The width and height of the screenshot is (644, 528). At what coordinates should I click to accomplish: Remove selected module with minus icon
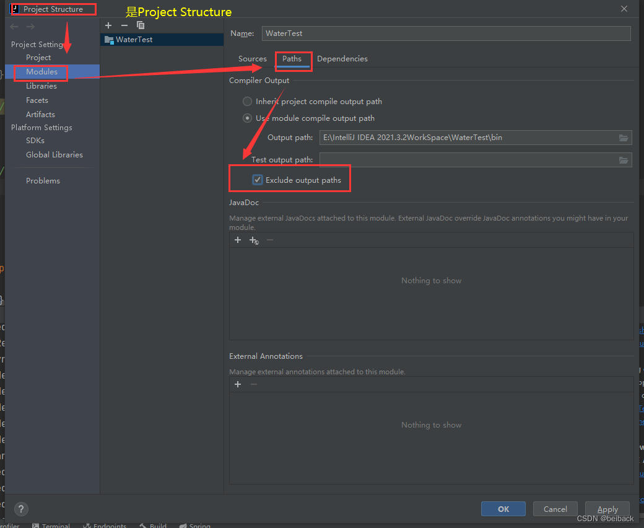[x=124, y=25]
